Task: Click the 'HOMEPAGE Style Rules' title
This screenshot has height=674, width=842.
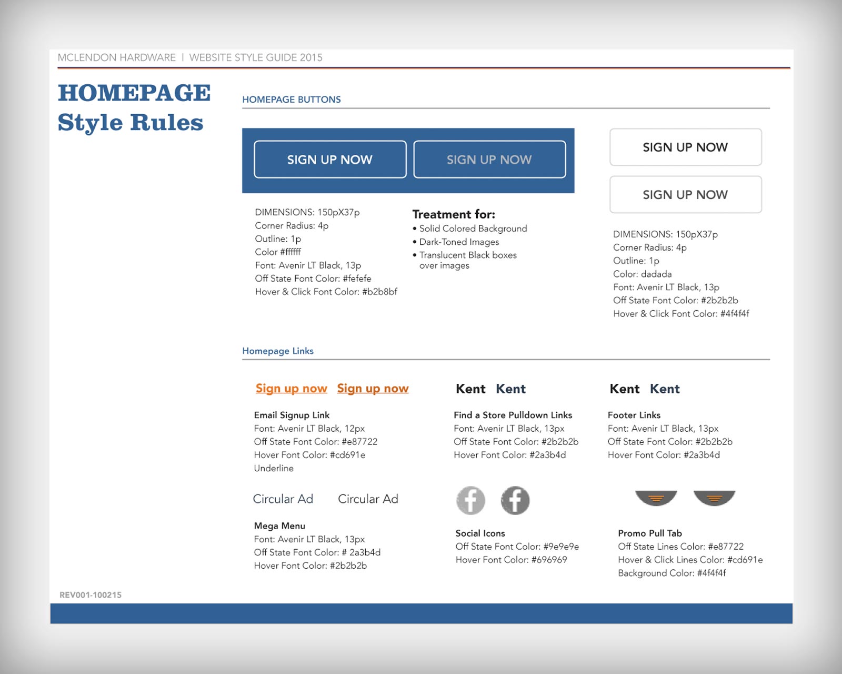Action: pos(134,107)
